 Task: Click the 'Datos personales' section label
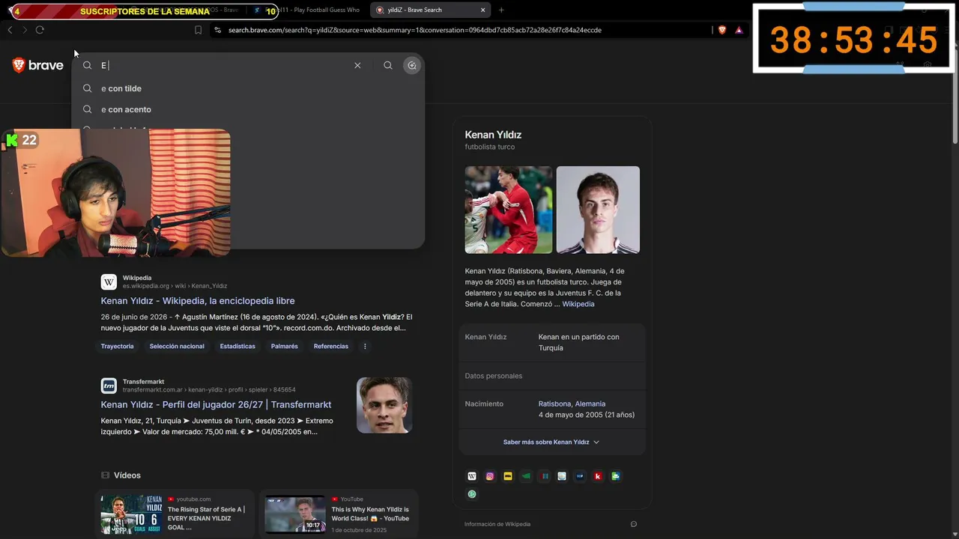494,376
